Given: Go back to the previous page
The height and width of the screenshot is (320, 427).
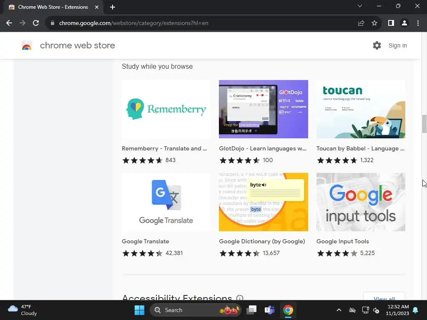Looking at the screenshot, I should coord(9,23).
